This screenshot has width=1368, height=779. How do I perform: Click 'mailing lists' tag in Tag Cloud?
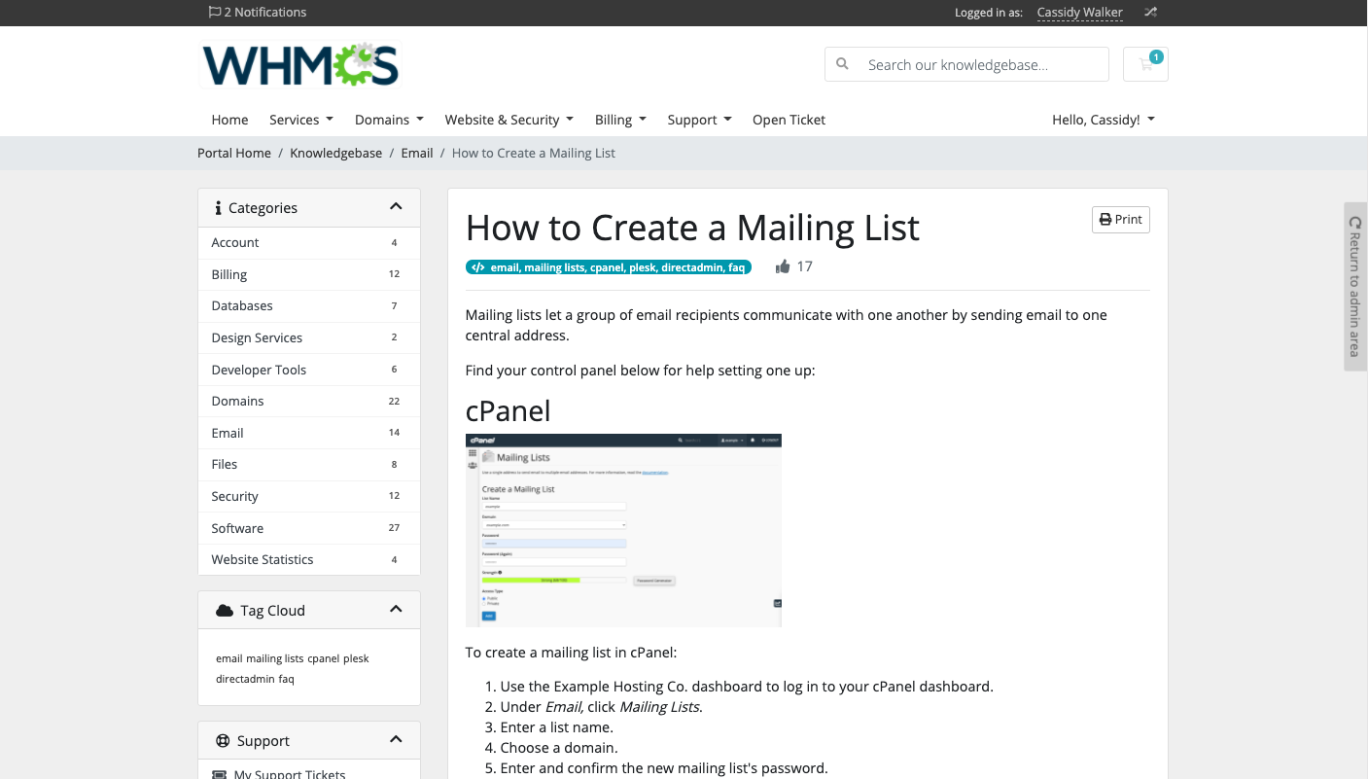[274, 658]
